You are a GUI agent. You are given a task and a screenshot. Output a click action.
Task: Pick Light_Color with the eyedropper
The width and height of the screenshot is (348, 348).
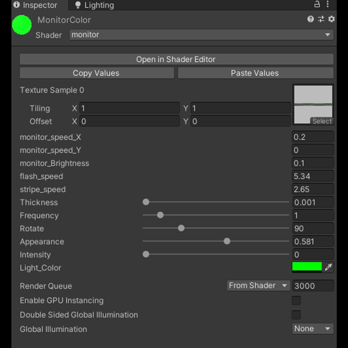[x=328, y=267]
